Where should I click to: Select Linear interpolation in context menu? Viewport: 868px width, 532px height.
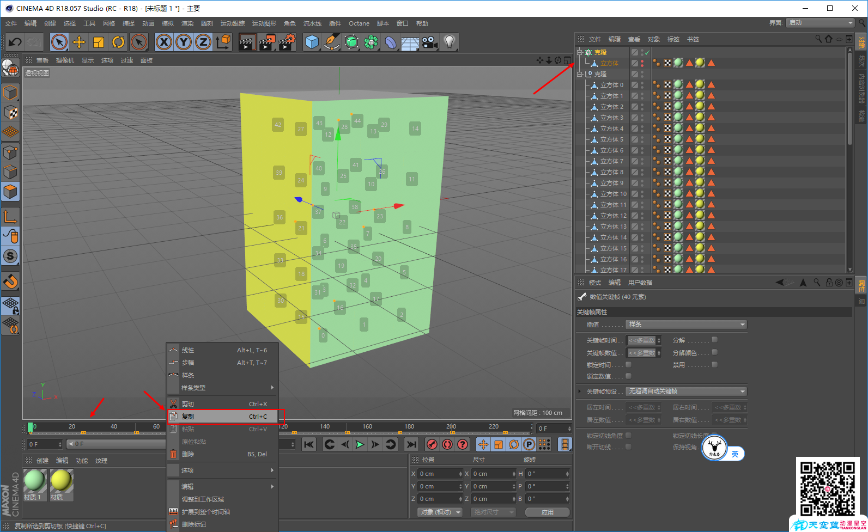click(223, 350)
